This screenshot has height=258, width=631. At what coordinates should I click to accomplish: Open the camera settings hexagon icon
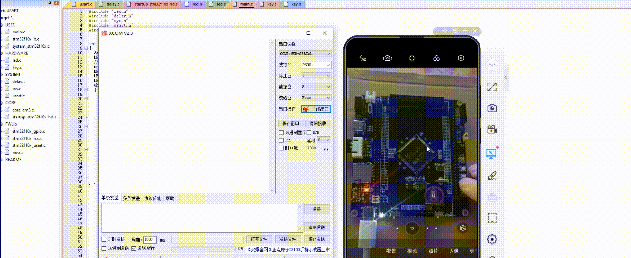[461, 58]
